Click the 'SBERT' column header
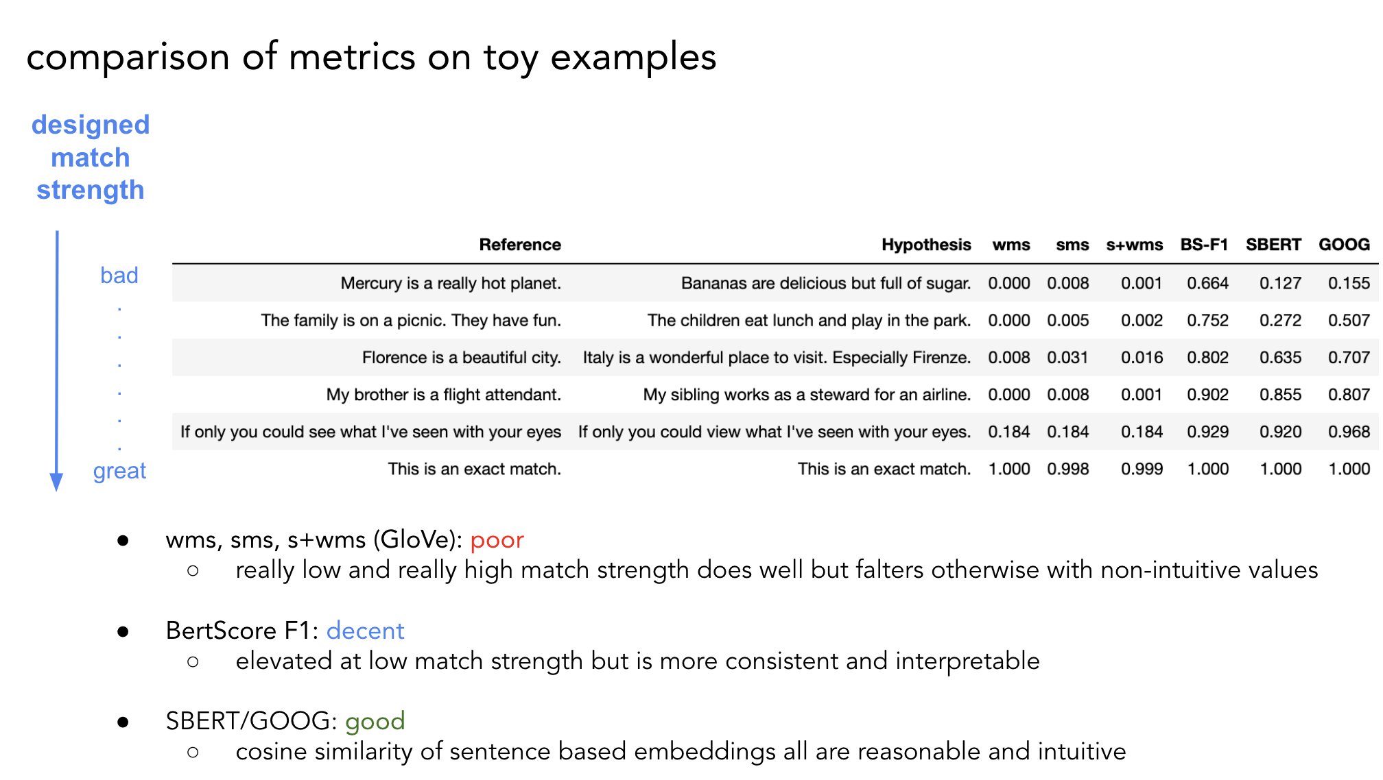This screenshot has height=780, width=1383. pos(1273,245)
